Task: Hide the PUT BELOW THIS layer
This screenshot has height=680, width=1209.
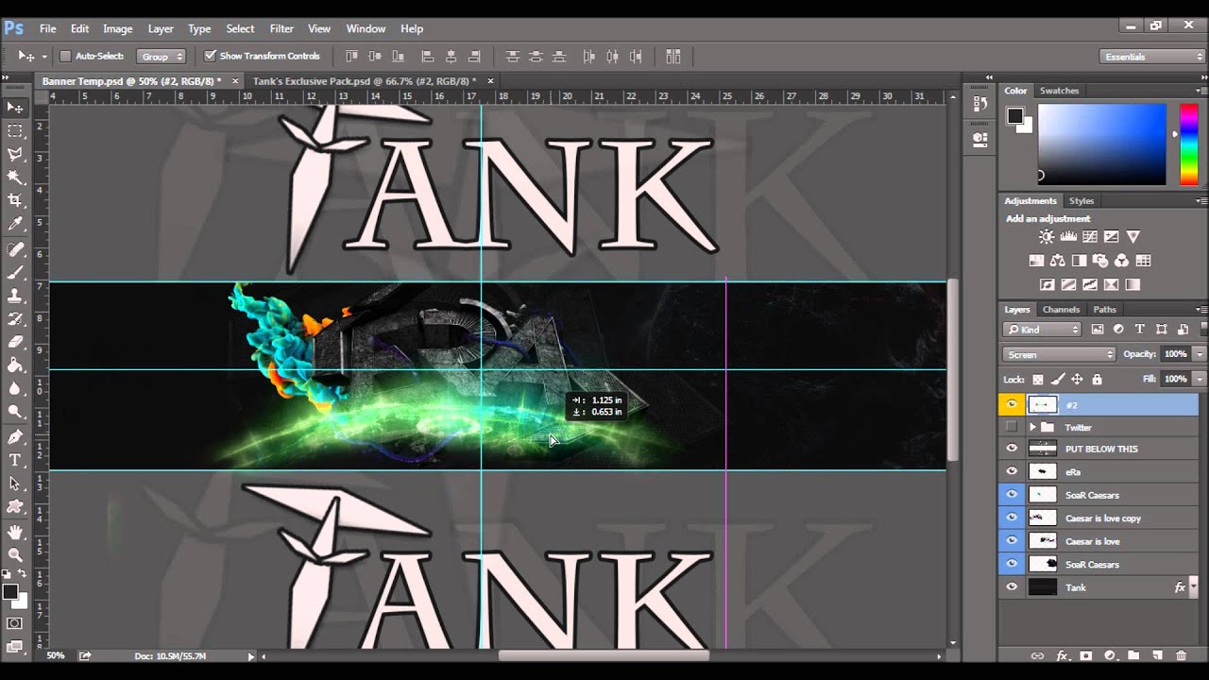Action: pyautogui.click(x=1012, y=449)
